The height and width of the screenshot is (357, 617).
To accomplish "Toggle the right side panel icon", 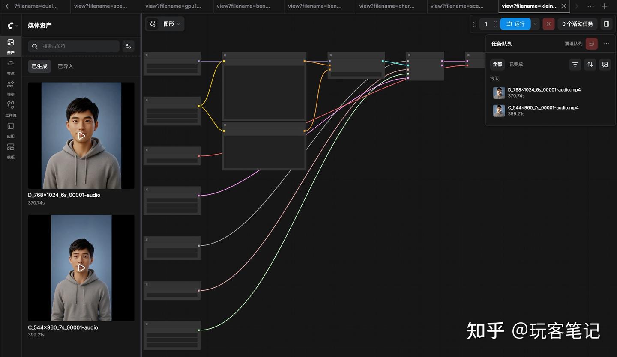I will (607, 24).
